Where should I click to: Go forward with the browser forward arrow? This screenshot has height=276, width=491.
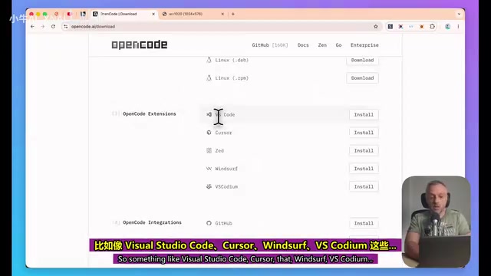tap(43, 27)
